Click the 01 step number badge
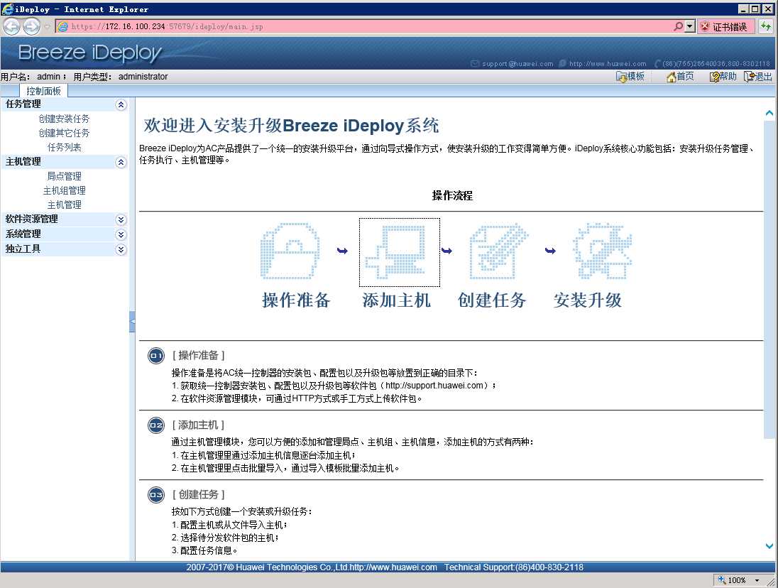Image resolution: width=778 pixels, height=588 pixels. coord(156,356)
